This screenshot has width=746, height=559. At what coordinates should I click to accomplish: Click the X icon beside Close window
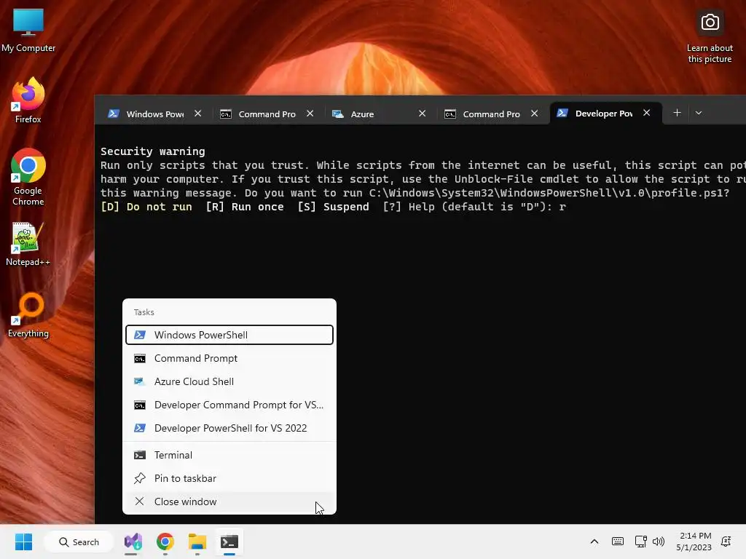pos(139,501)
